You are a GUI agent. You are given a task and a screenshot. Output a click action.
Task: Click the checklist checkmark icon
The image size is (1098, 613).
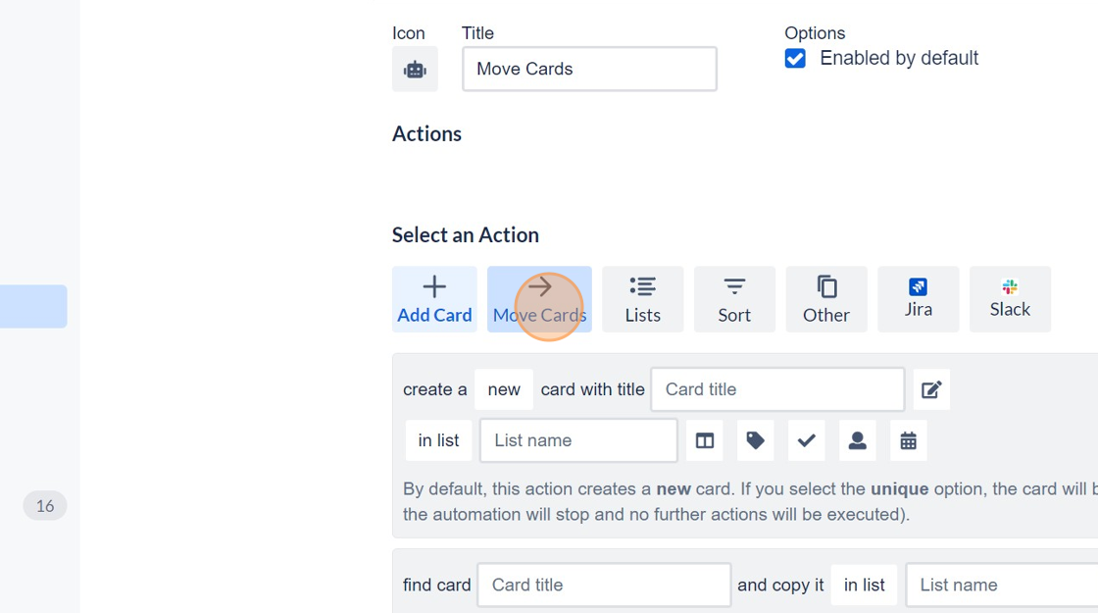806,440
